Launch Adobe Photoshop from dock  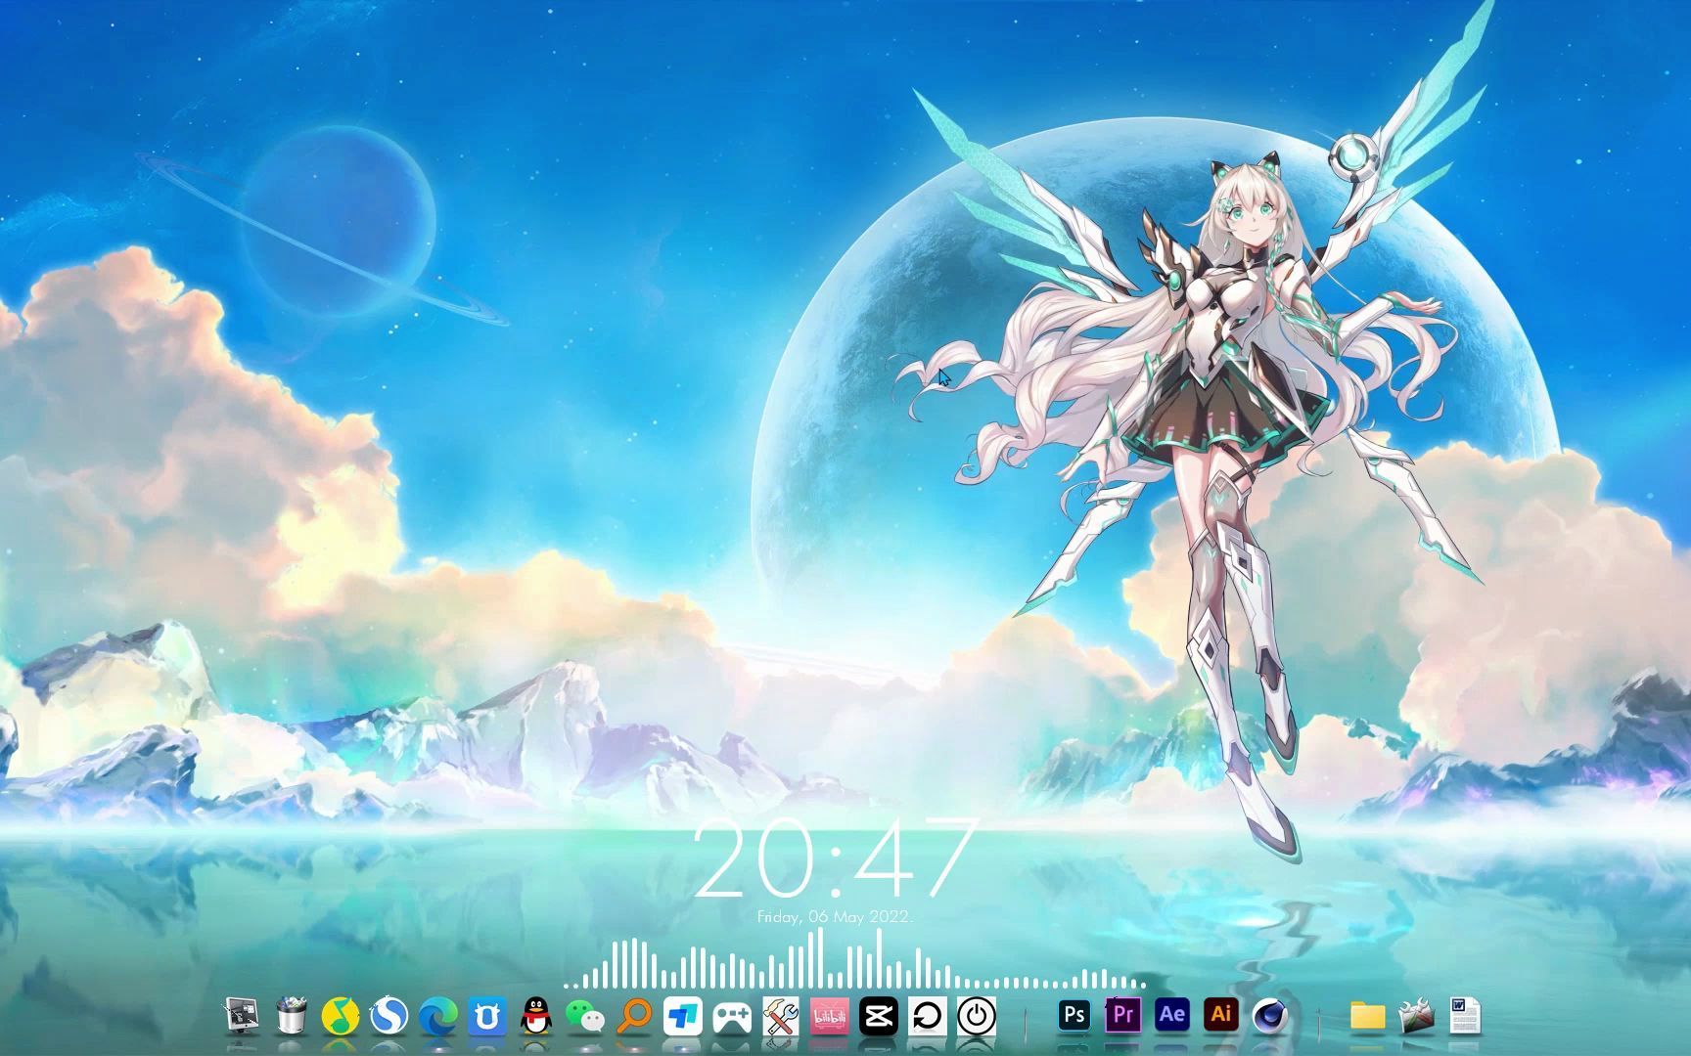(x=1074, y=1015)
